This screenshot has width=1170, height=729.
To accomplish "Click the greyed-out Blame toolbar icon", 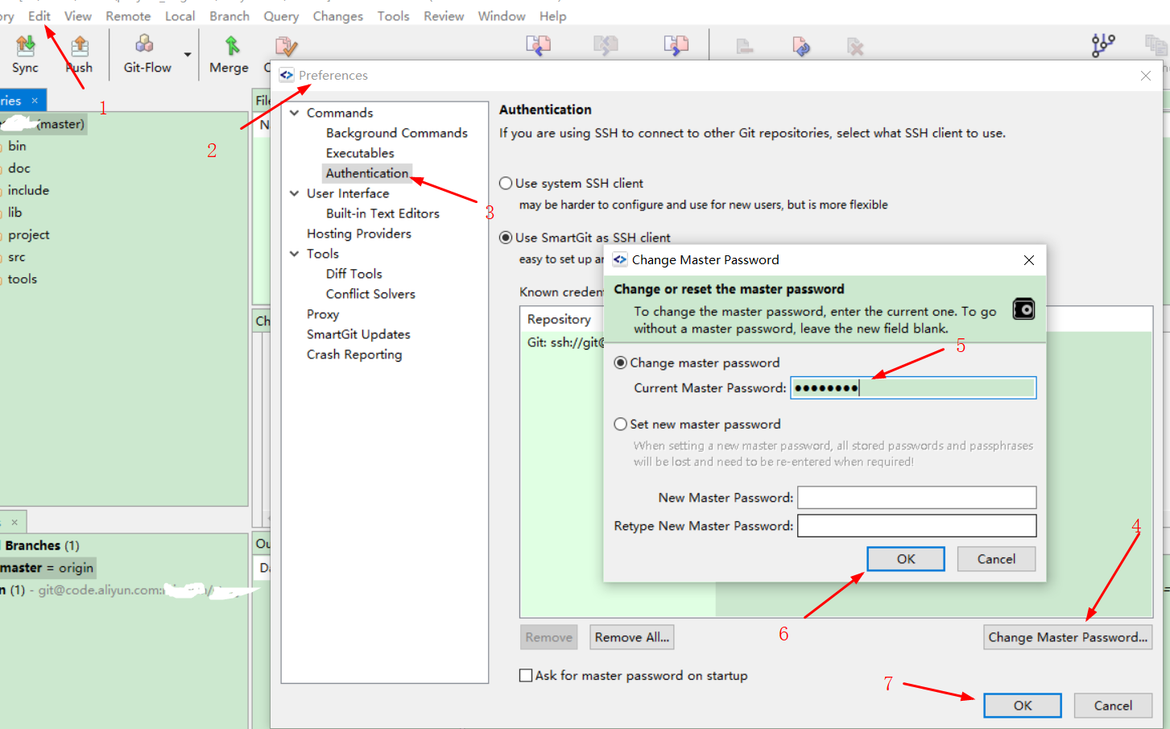I will 1156,45.
